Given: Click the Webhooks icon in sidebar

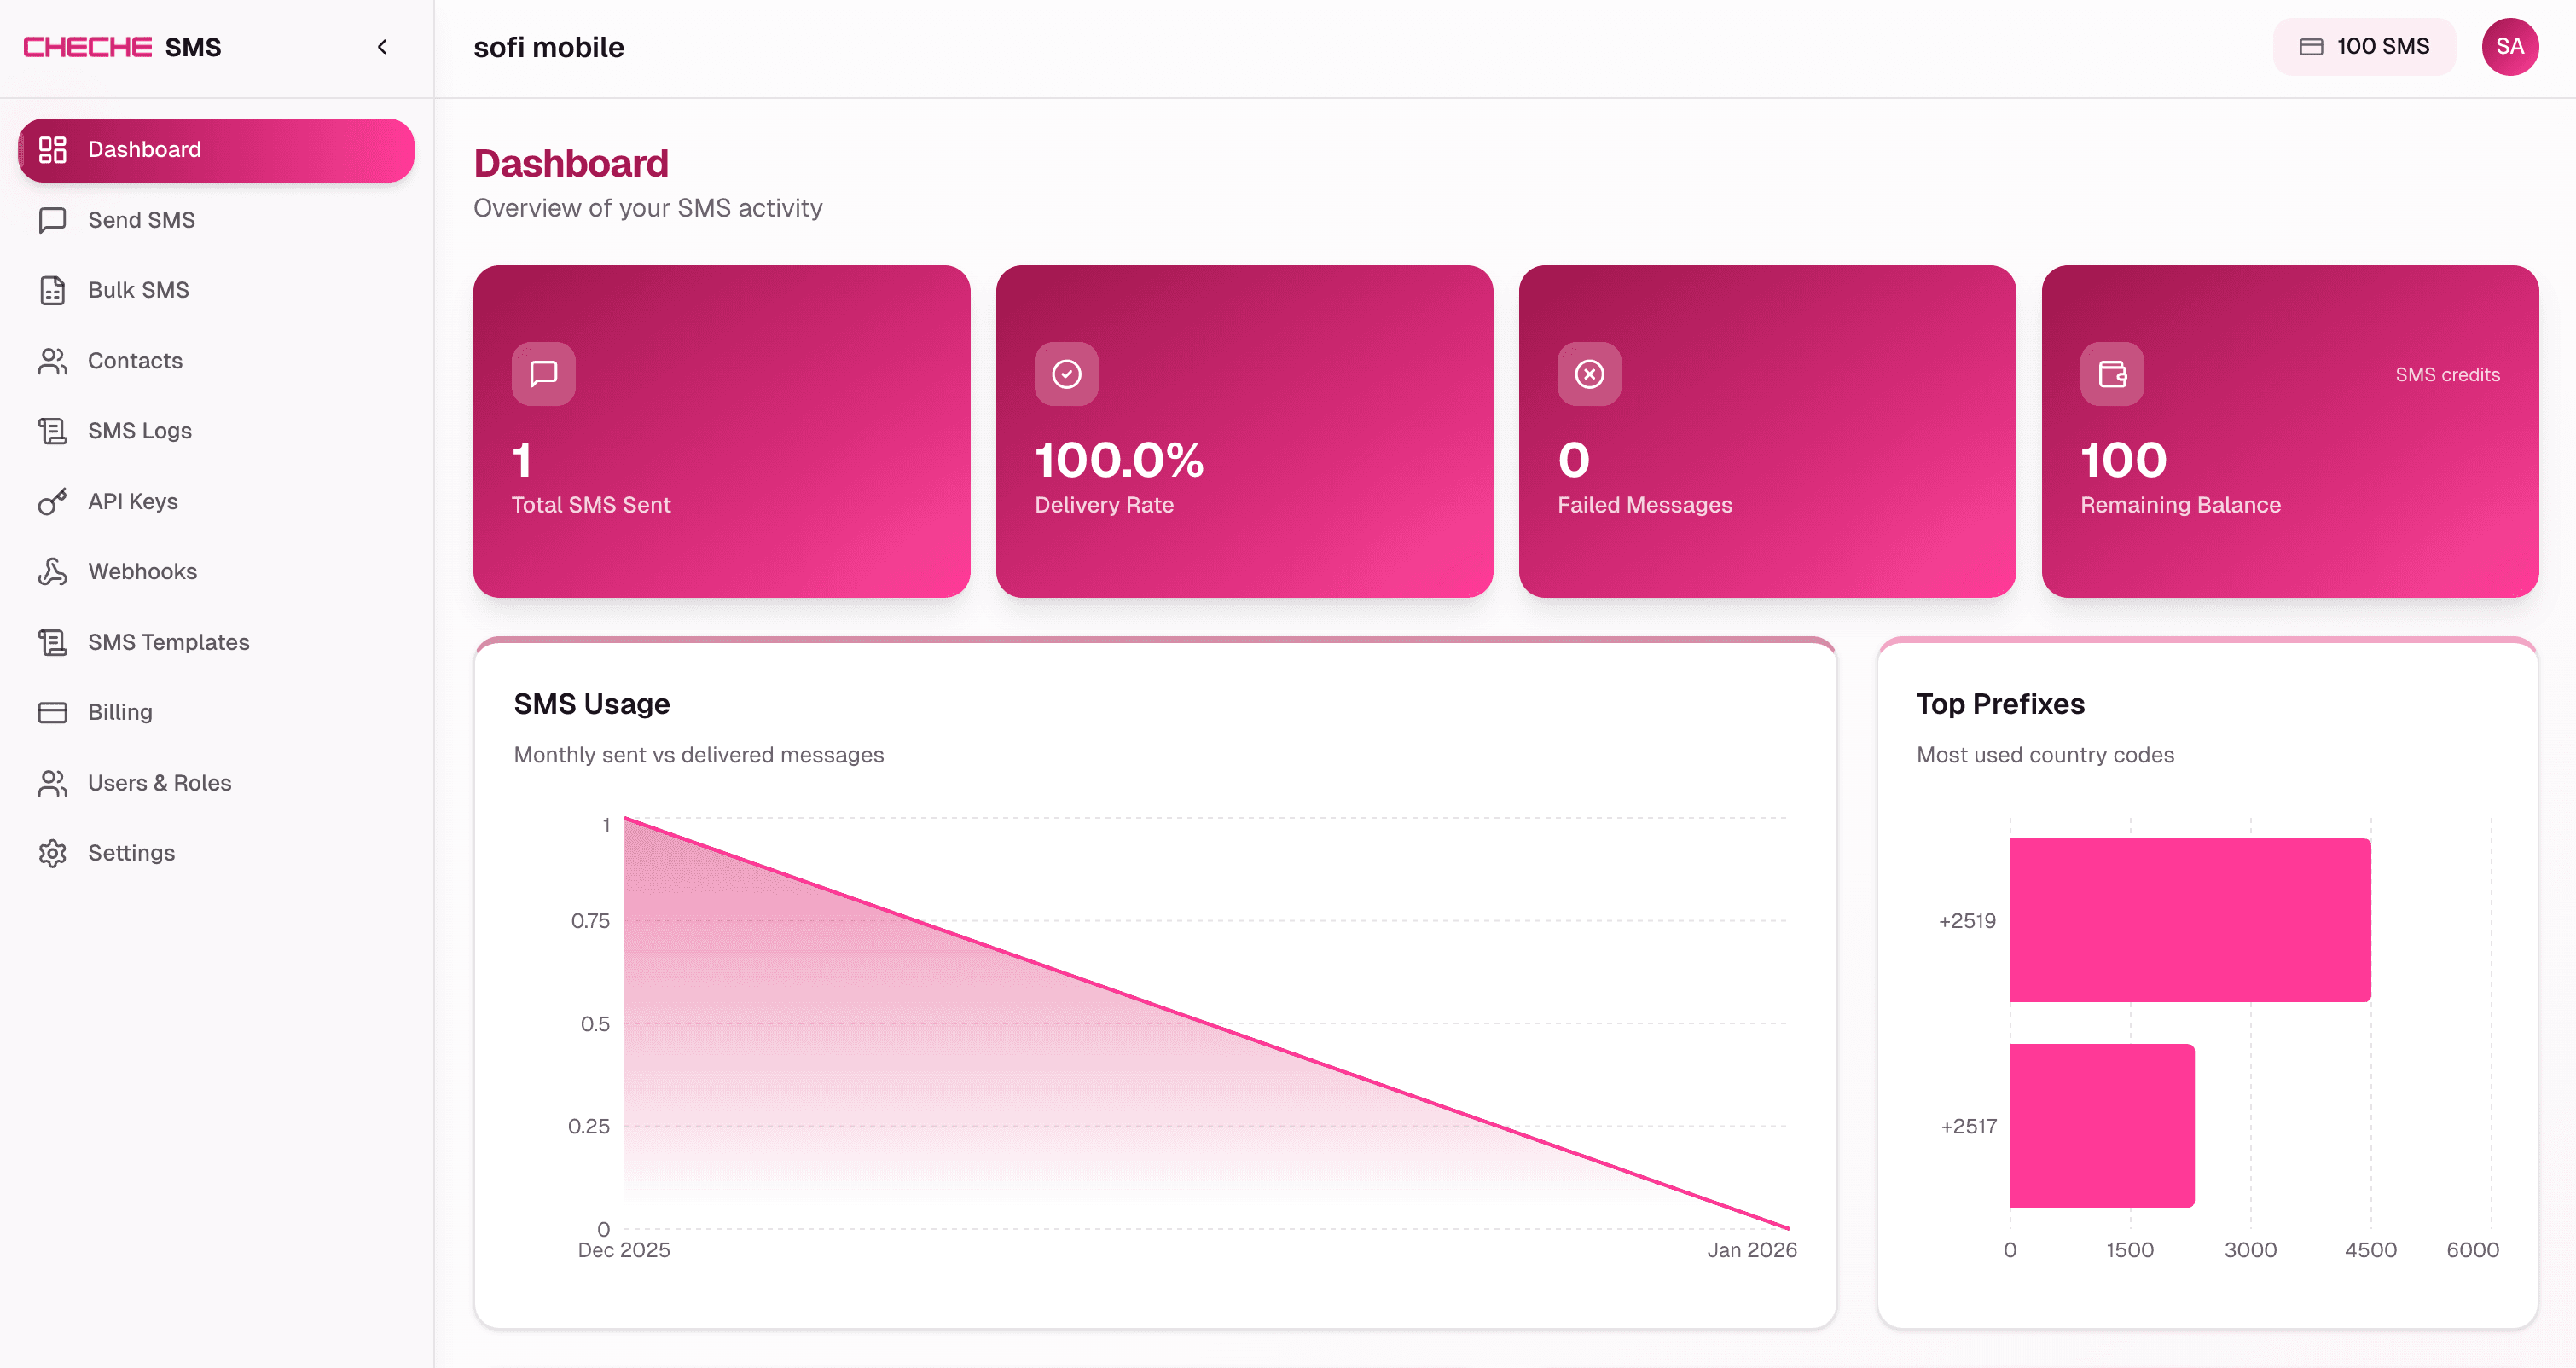Looking at the screenshot, I should [52, 572].
